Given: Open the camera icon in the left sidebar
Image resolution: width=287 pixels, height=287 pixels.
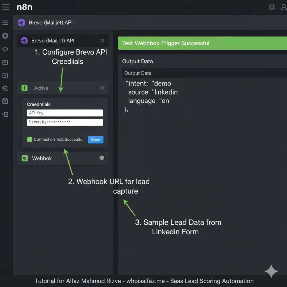Looking at the screenshot, I should coord(5,63).
